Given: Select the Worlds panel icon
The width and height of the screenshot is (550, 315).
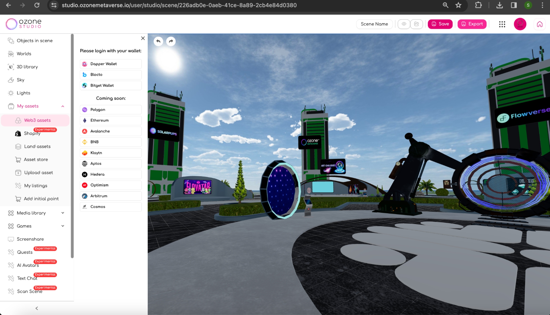Looking at the screenshot, I should 10,54.
